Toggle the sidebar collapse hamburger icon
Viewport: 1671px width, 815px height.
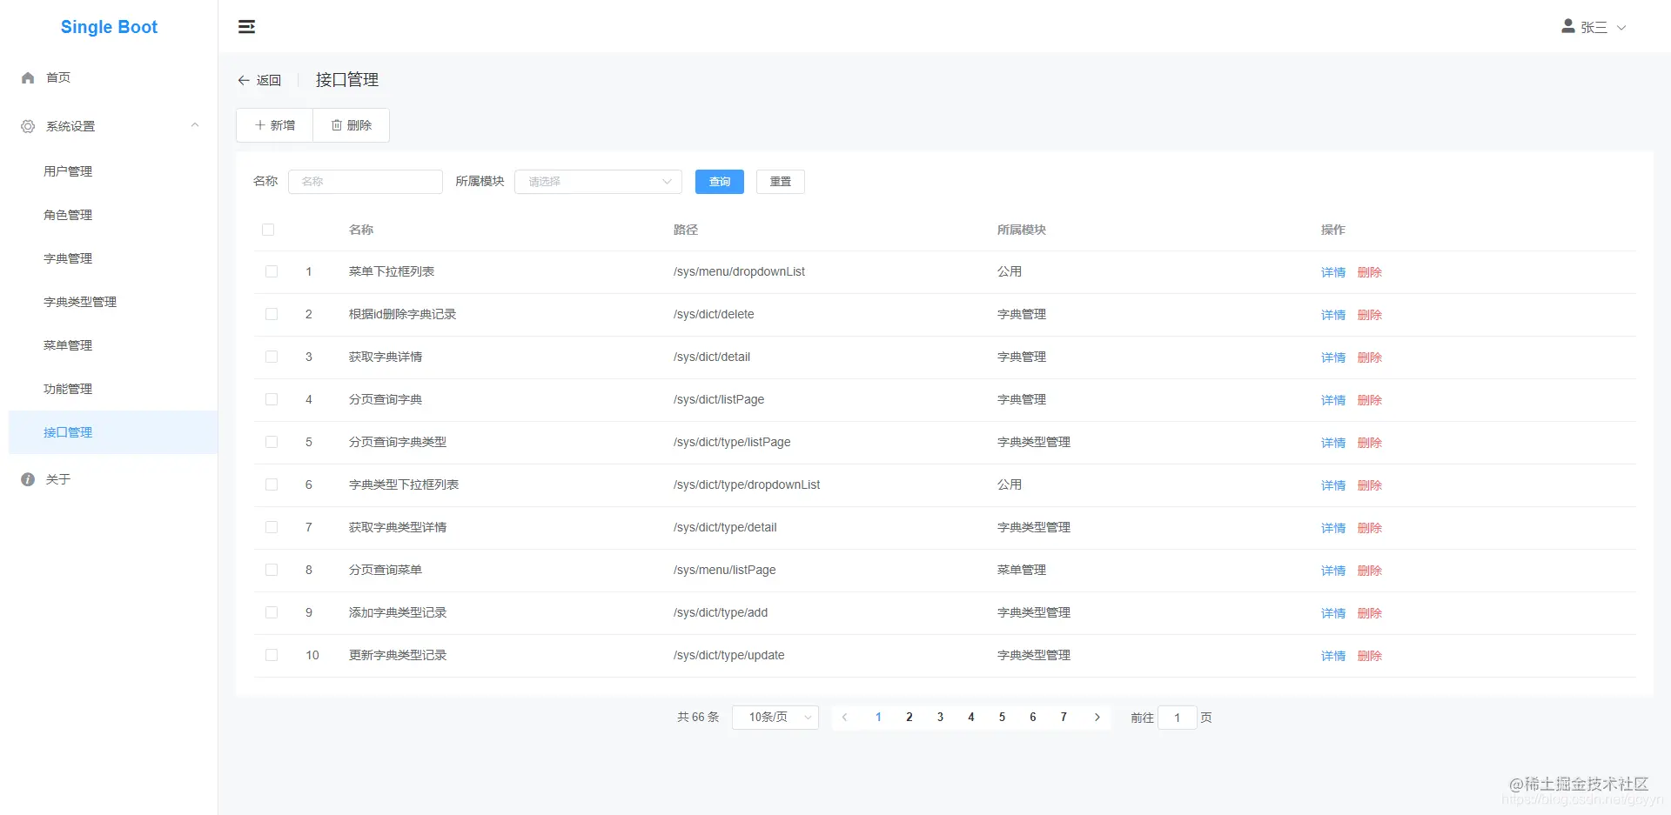(246, 27)
